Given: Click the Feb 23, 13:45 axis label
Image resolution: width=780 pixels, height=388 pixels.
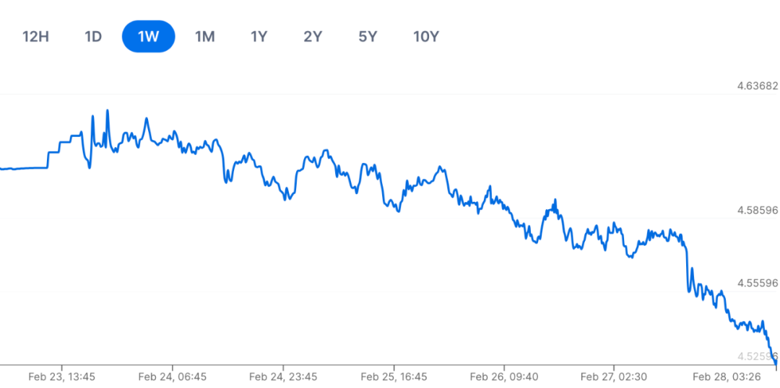Looking at the screenshot, I should tap(61, 376).
